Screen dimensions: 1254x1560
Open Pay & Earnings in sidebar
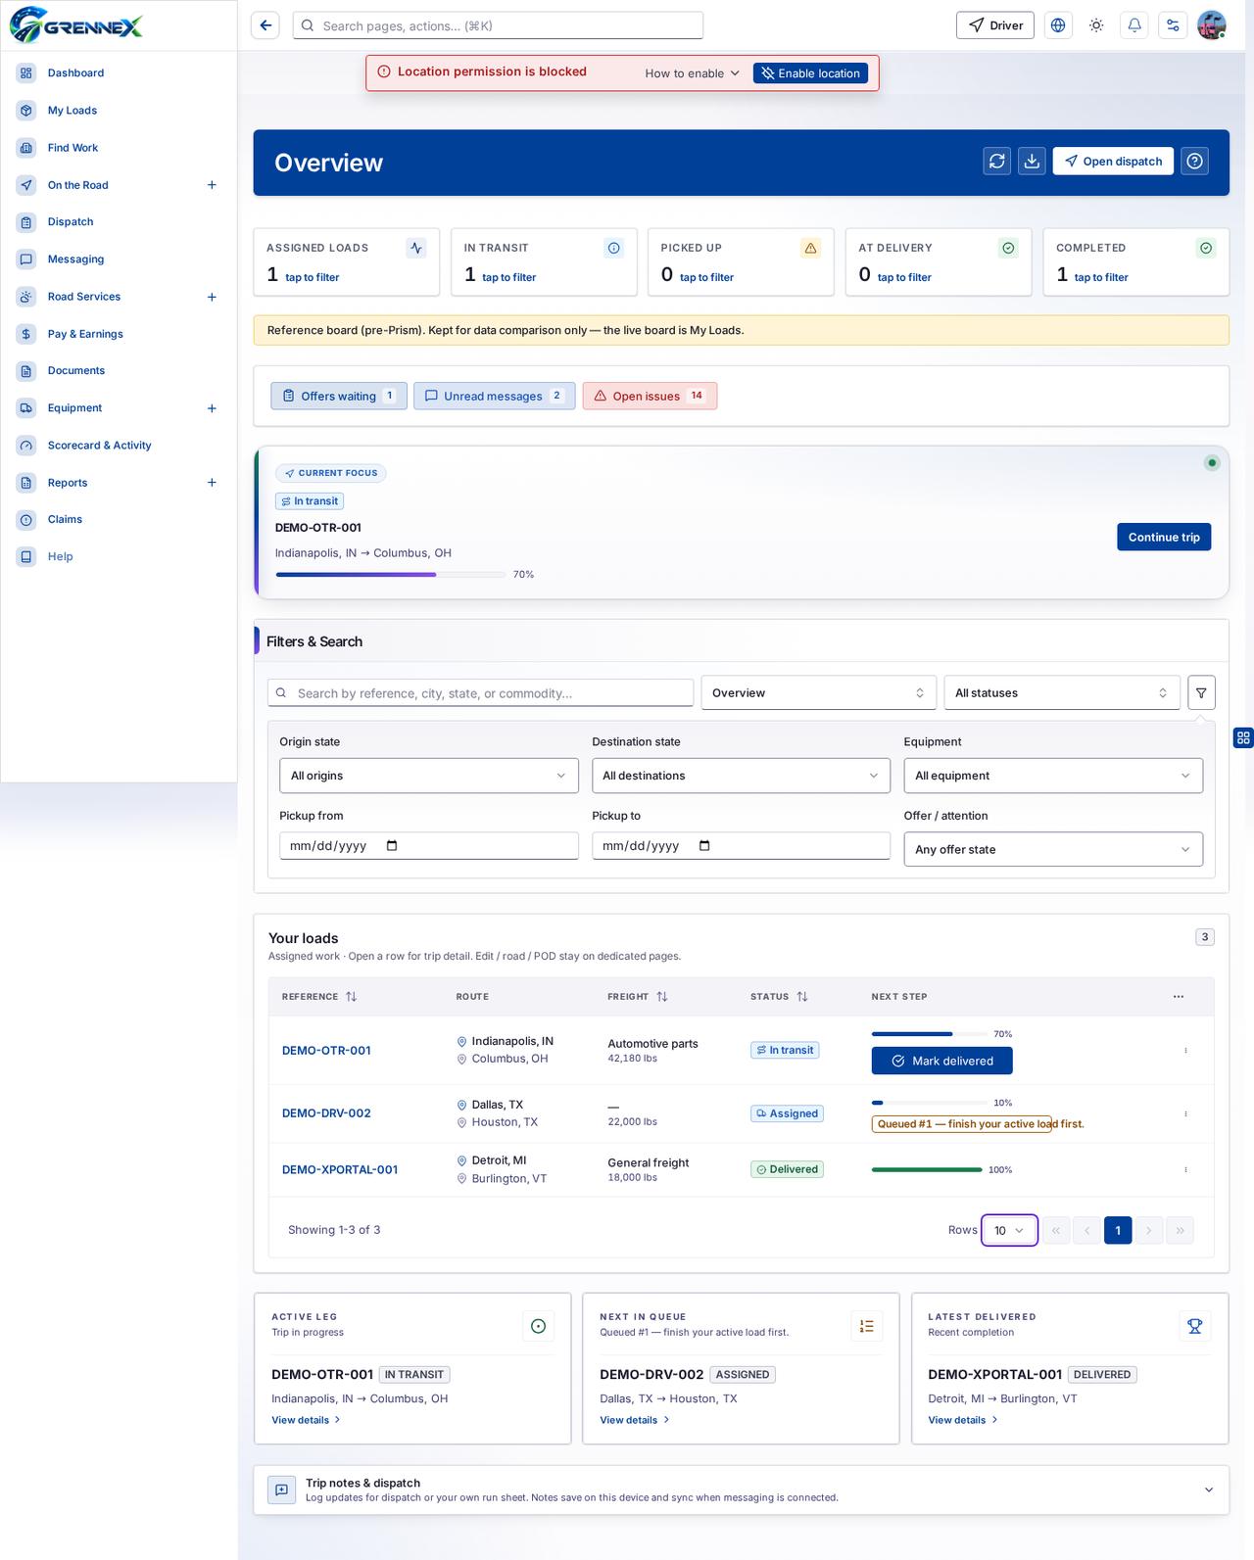85,334
